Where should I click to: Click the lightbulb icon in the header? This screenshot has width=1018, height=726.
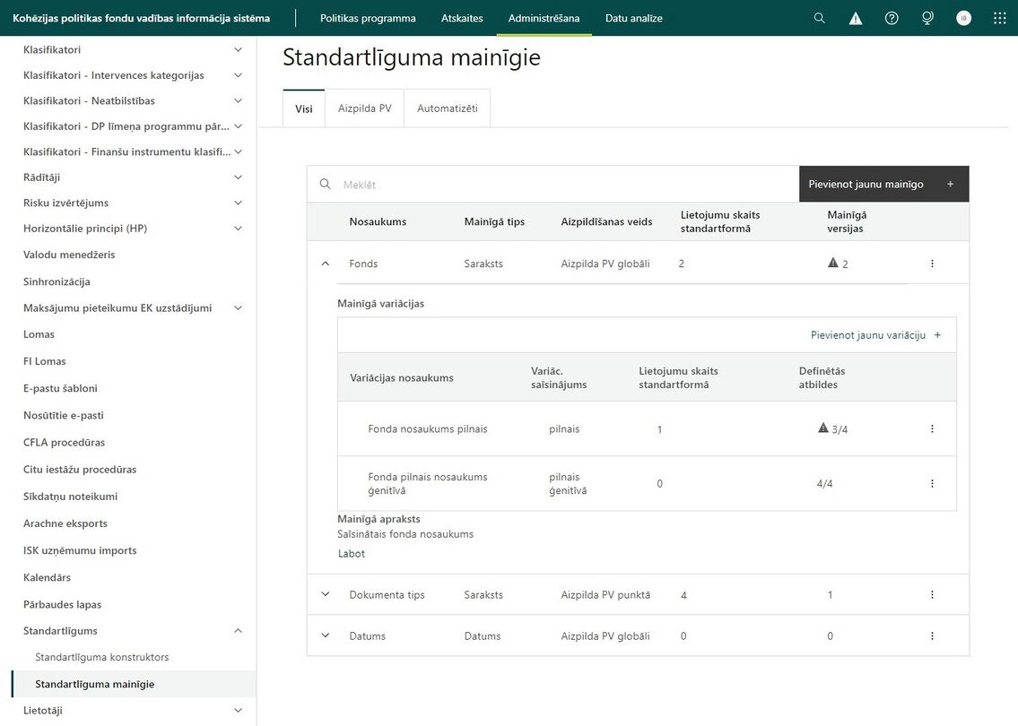coord(927,18)
